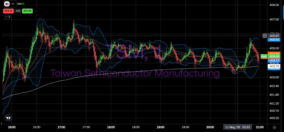The image size is (284, 132).
Task: Click the 401.20 price axis label
Action: [x=274, y=103]
